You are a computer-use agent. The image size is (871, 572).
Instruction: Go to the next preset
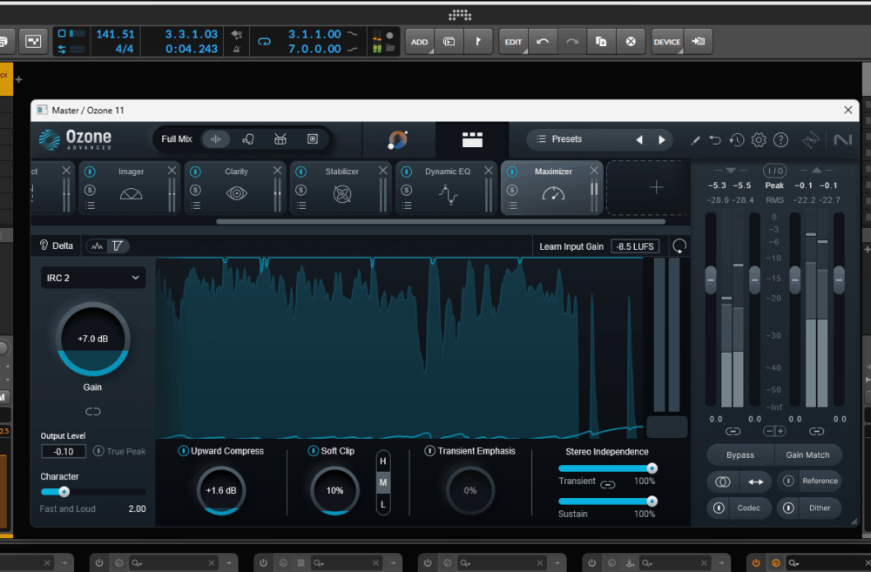662,139
